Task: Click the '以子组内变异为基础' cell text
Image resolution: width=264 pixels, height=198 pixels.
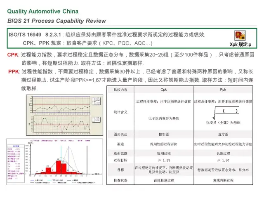Action: [x=164, y=118]
